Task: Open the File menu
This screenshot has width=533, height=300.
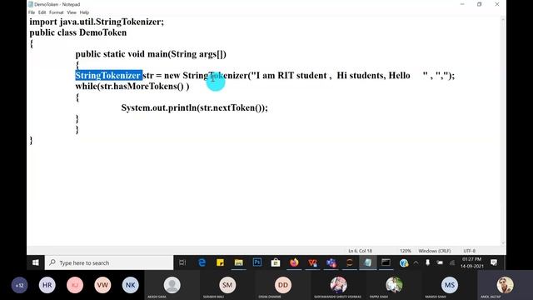Action: click(x=32, y=12)
